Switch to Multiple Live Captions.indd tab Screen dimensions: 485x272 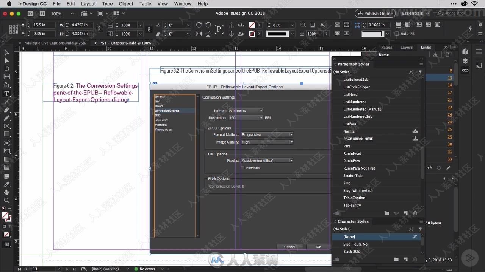[55, 43]
